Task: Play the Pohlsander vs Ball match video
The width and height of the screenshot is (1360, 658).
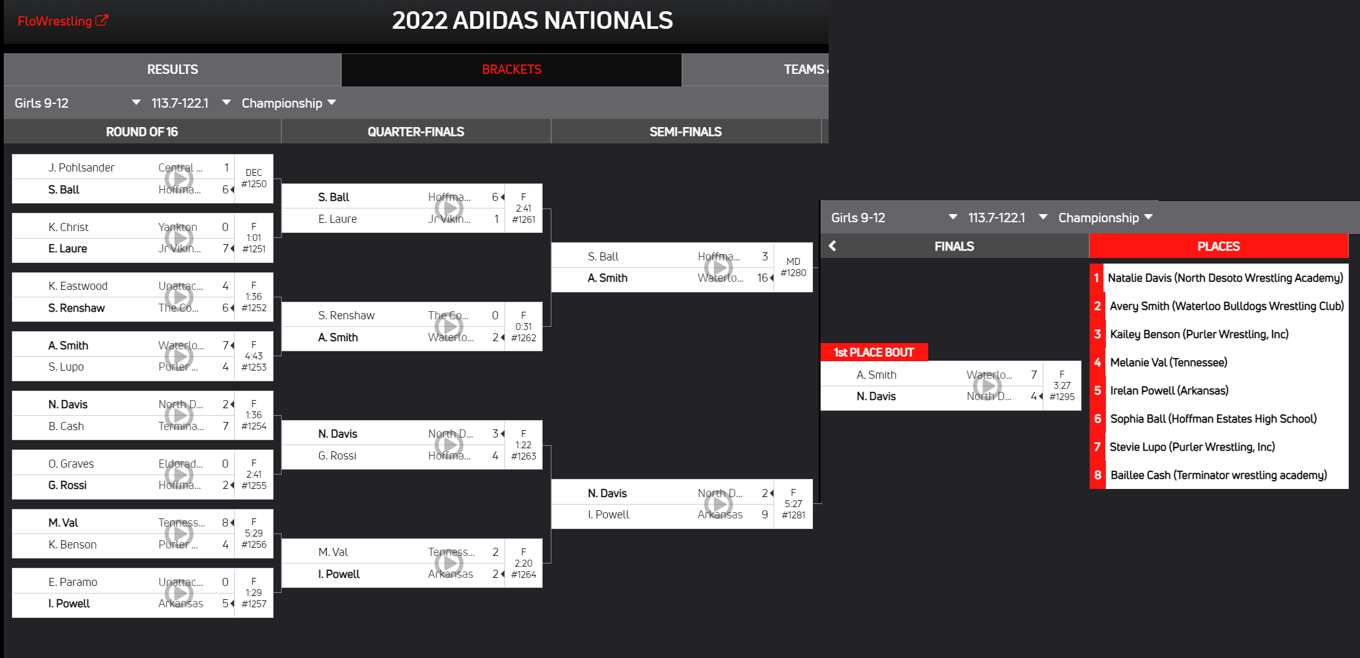Action: pos(179,179)
